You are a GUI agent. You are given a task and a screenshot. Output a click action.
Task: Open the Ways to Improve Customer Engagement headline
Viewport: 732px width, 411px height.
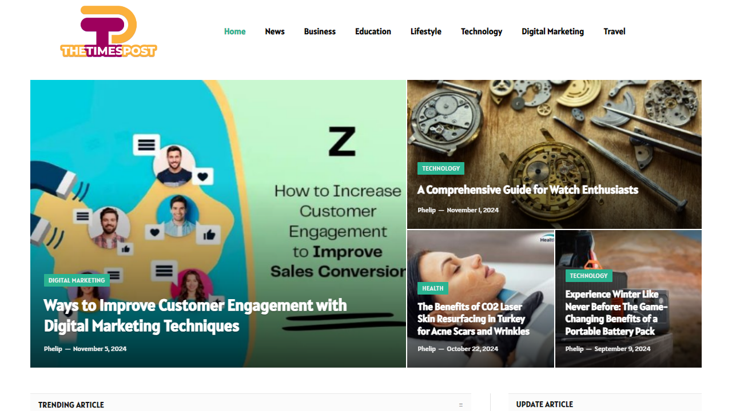(x=196, y=316)
